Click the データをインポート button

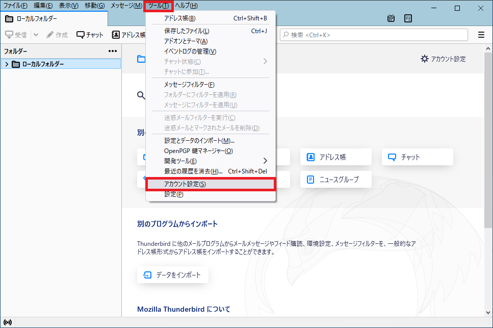(x=173, y=275)
